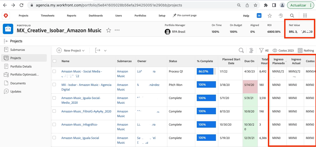This screenshot has height=147, width=316.
Task: Open Users in top navigation
Action: pyautogui.click(x=118, y=16)
